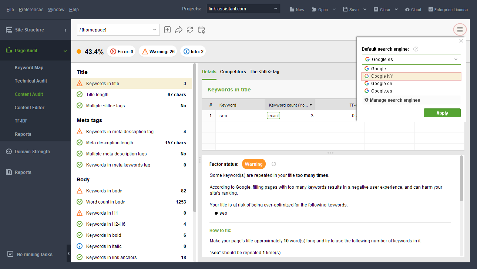477x269 pixels.
Task: Select the Title length factor row
Action: tap(131, 95)
